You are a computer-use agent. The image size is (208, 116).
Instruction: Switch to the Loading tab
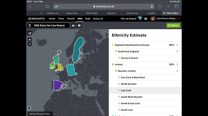(152, 13)
